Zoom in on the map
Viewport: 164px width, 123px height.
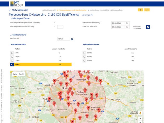pyautogui.click(x=140, y=119)
